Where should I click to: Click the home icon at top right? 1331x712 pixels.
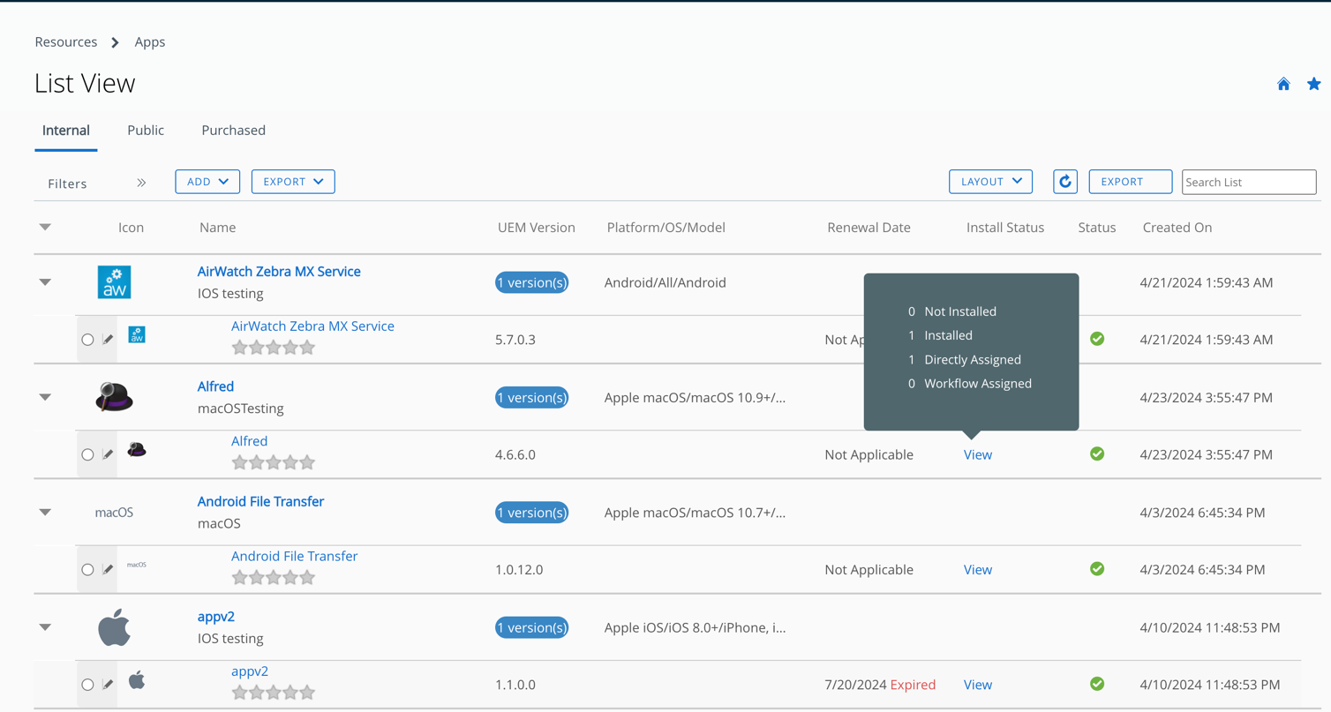tap(1283, 84)
